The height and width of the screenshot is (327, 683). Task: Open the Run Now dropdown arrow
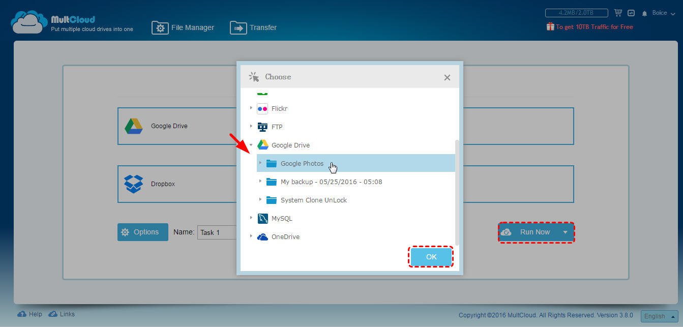565,232
